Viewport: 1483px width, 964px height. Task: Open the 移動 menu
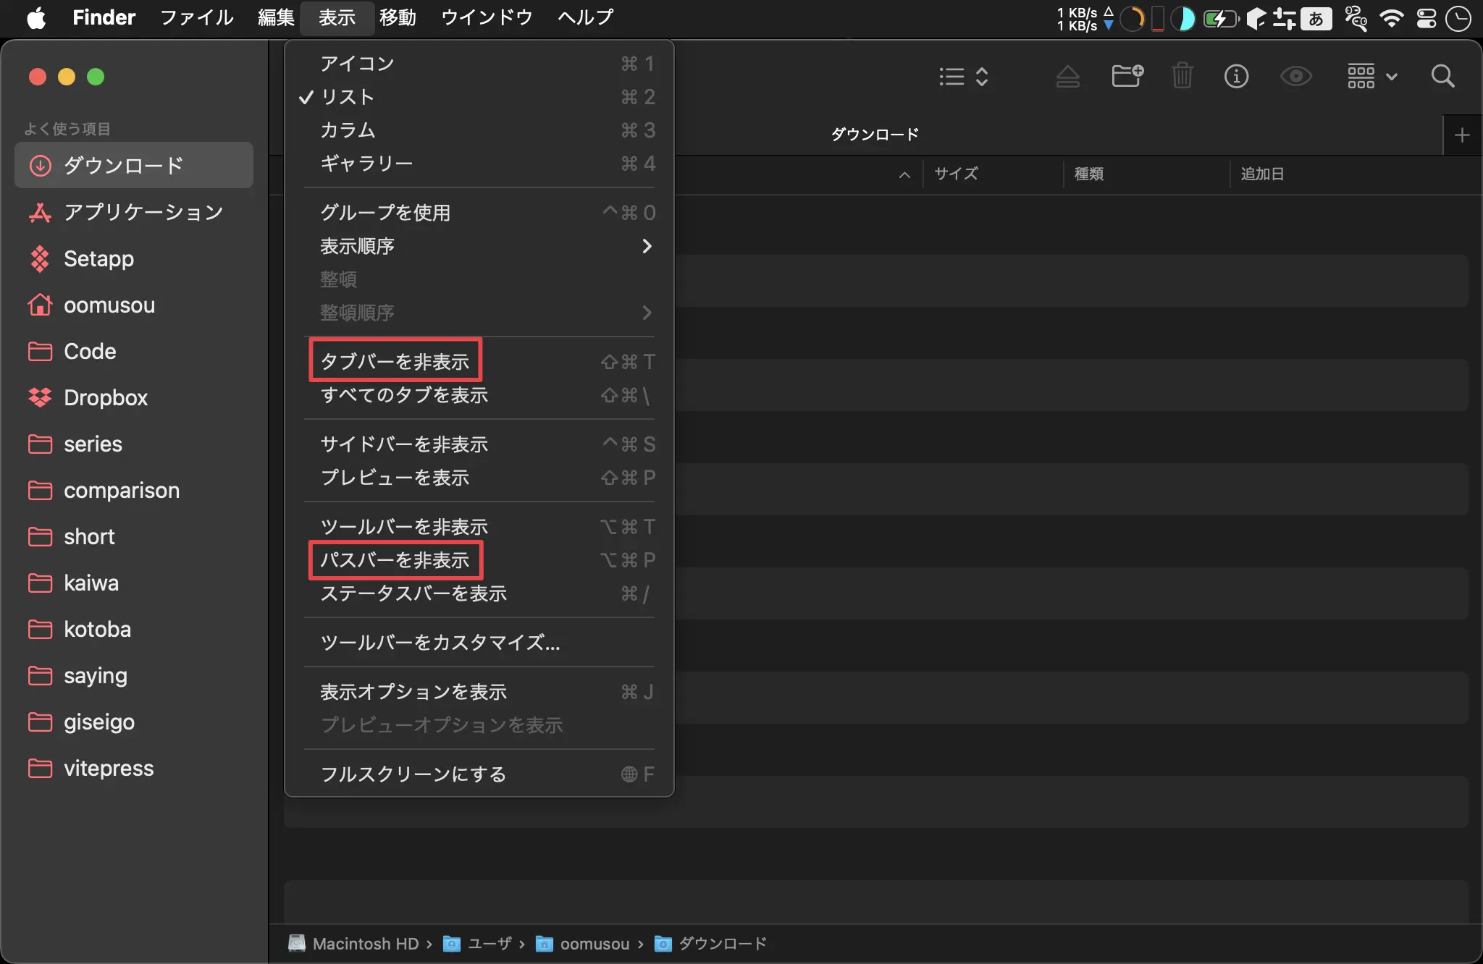398,17
